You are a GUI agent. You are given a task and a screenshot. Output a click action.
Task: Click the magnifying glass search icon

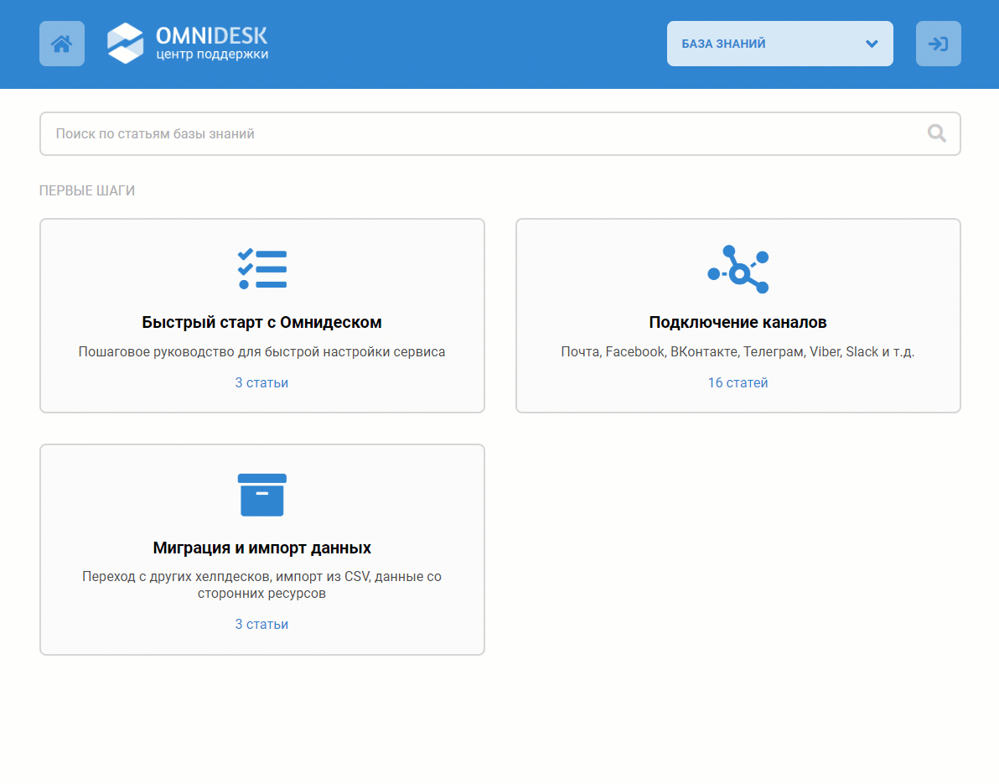[936, 133]
